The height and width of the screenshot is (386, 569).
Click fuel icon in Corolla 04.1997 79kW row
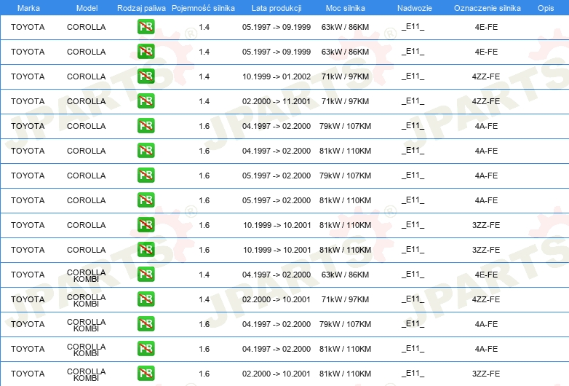click(x=146, y=126)
